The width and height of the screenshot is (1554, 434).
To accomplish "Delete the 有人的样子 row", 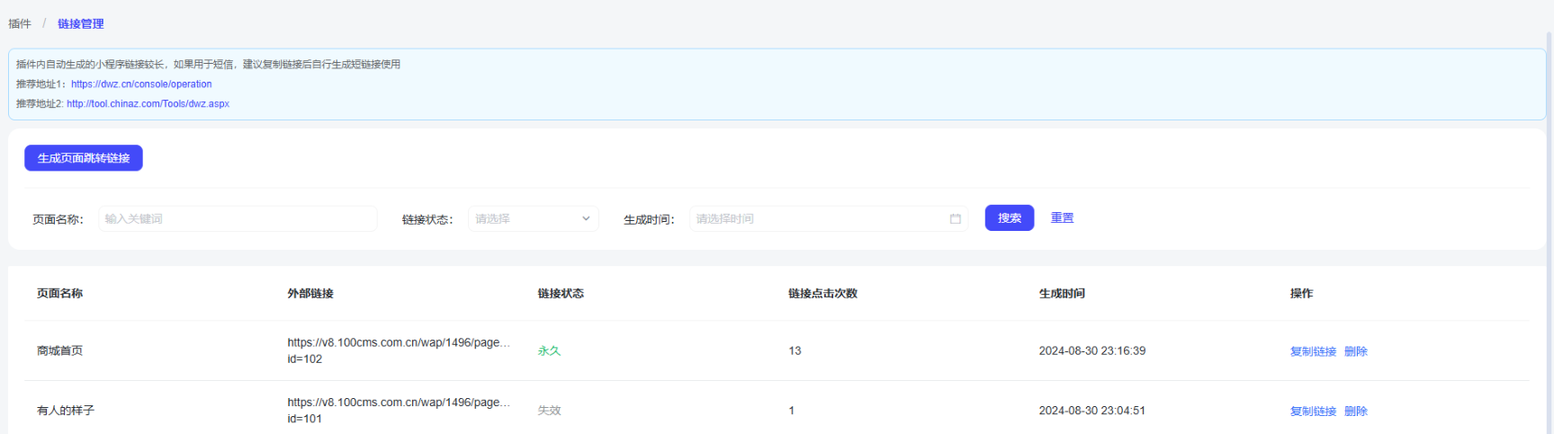I will [1355, 412].
